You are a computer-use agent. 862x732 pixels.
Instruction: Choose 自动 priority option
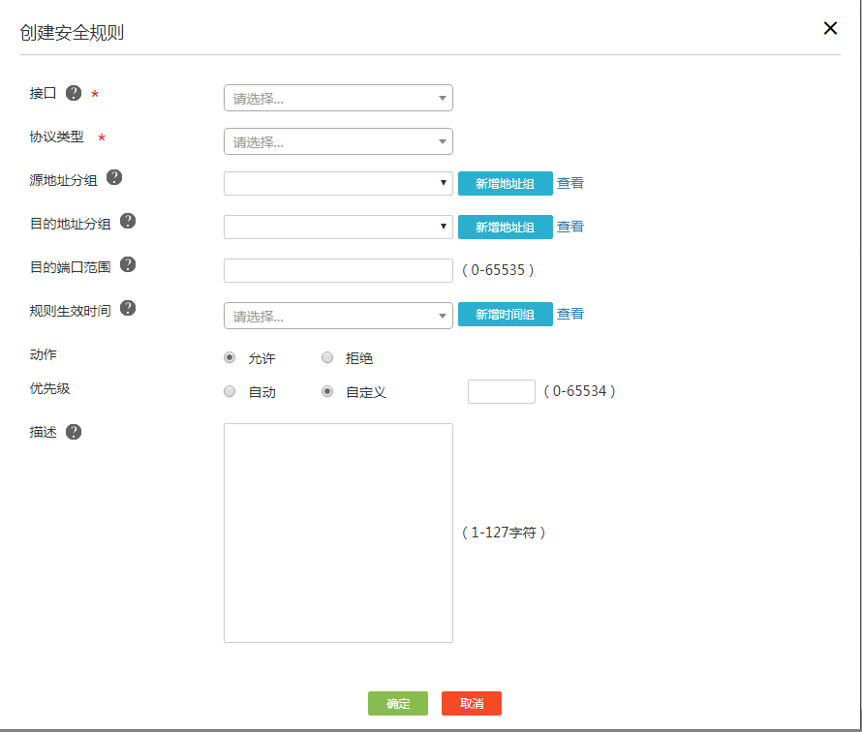pos(230,392)
